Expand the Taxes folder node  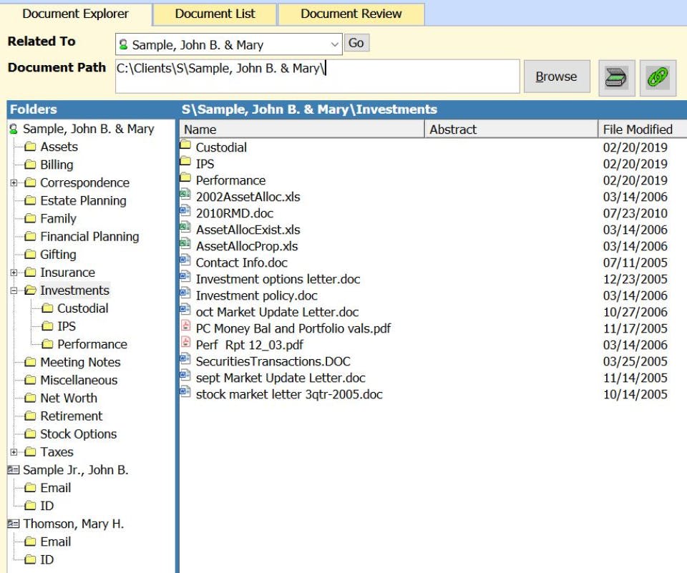tap(14, 452)
